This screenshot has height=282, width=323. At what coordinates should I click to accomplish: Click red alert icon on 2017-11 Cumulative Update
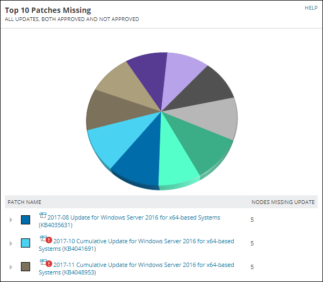coord(49,264)
